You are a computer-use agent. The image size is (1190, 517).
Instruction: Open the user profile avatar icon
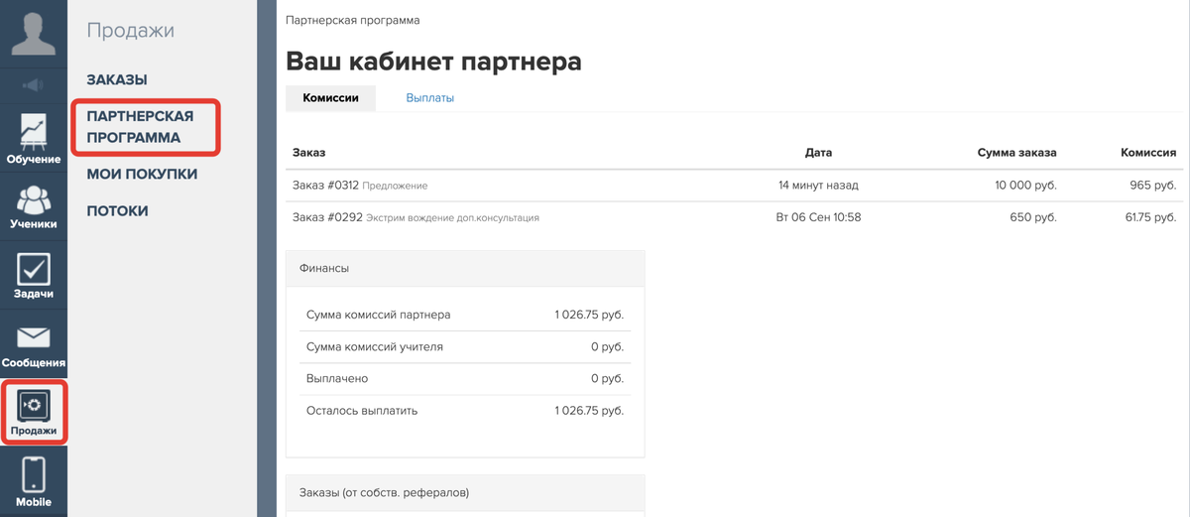pos(34,35)
